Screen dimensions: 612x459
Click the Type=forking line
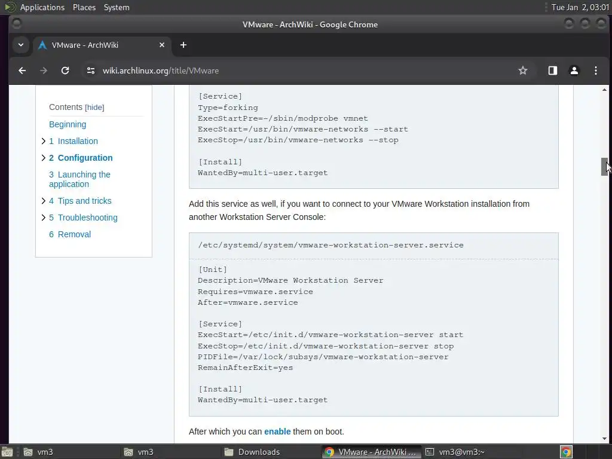(228, 108)
